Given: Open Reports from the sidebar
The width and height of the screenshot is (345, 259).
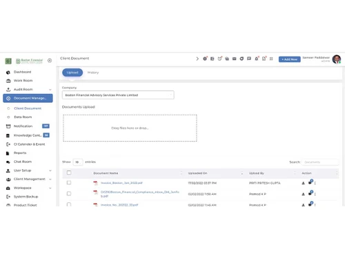Looking at the screenshot, I should point(20,153).
